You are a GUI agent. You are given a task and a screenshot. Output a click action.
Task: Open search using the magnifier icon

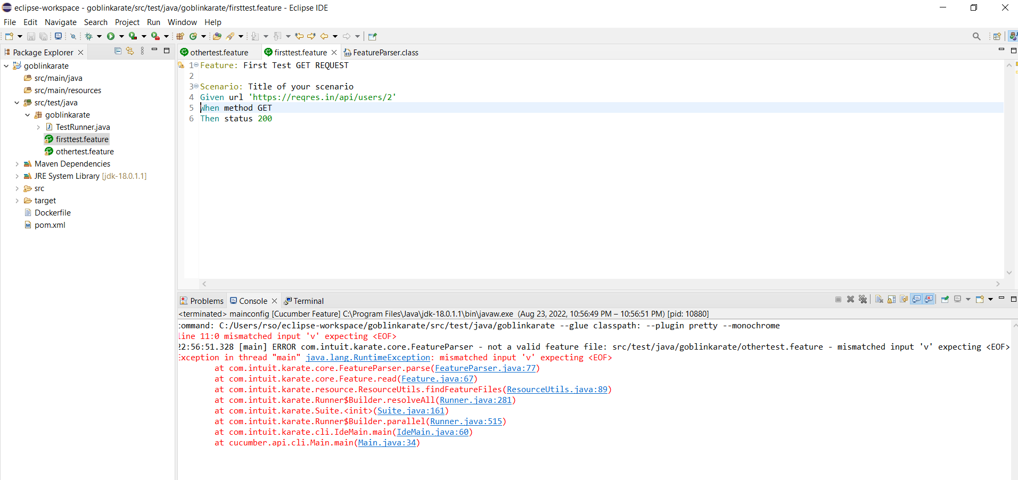tap(976, 36)
